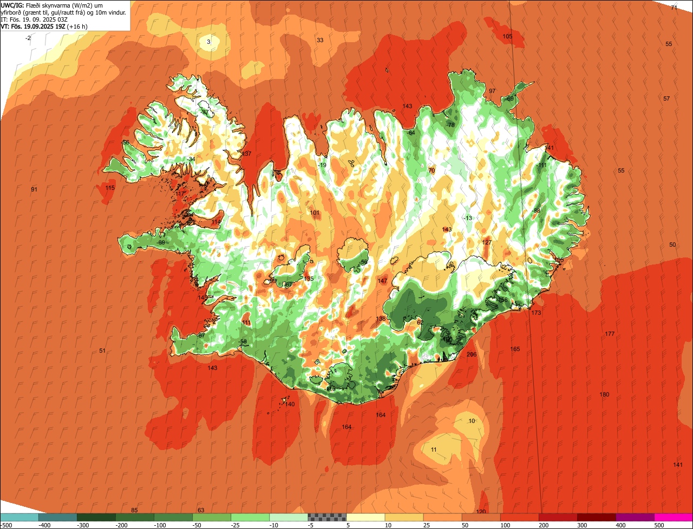The width and height of the screenshot is (693, 529).
Task: Click the flux value -88 in the Eastfjords
Action: point(536,210)
